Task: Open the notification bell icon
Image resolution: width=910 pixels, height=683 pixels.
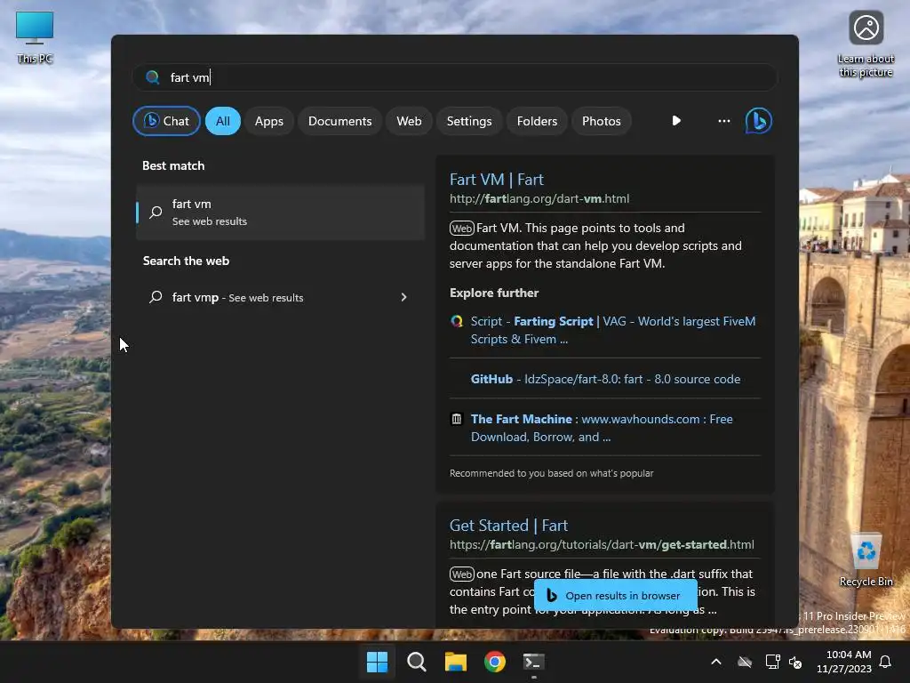Action: [885, 662]
